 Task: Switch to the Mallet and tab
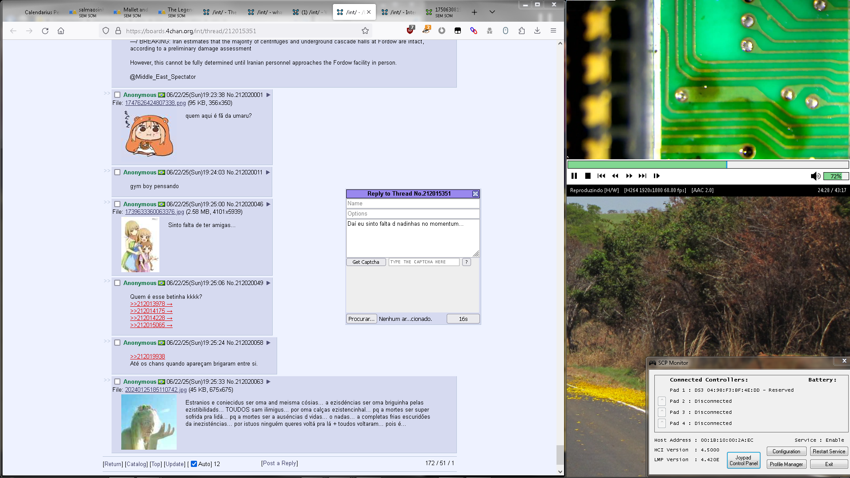[131, 12]
